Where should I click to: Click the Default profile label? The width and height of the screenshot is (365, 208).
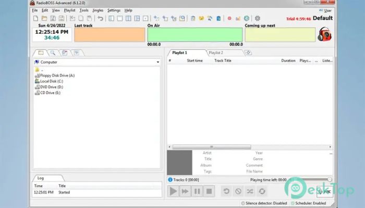pyautogui.click(x=323, y=18)
